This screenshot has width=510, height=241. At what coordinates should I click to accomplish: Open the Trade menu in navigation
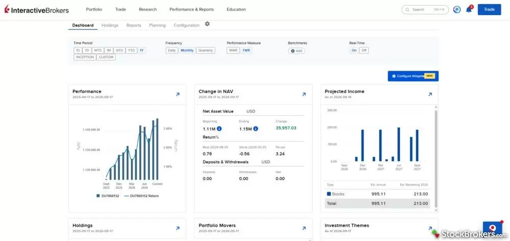pyautogui.click(x=120, y=10)
